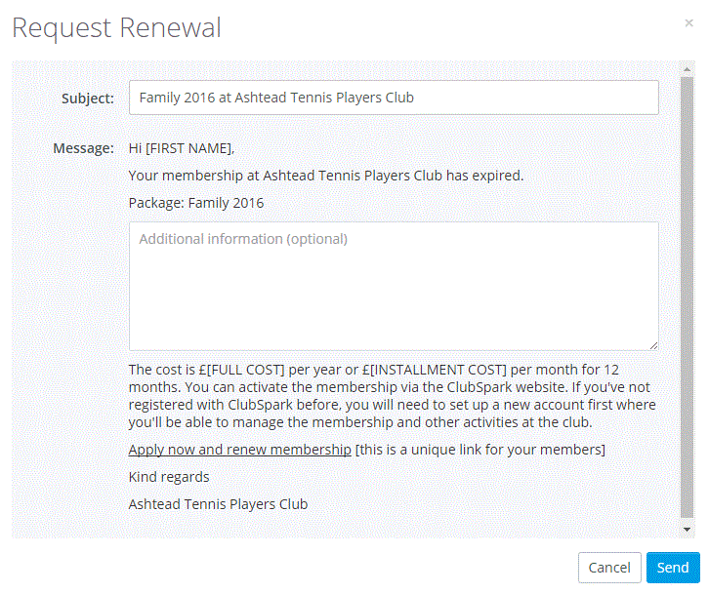Viewport: 709px width, 593px height.
Task: Focus the Subject input field
Action: (394, 98)
